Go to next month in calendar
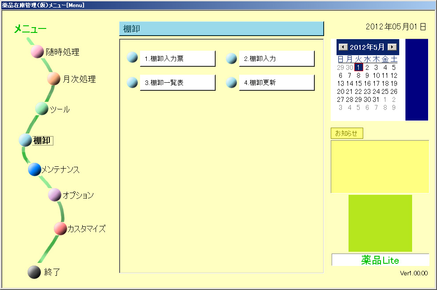This screenshot has height=290, width=437. point(392,47)
